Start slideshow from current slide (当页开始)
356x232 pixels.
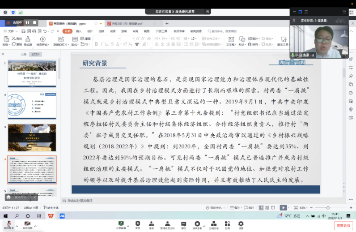pos(42,42)
